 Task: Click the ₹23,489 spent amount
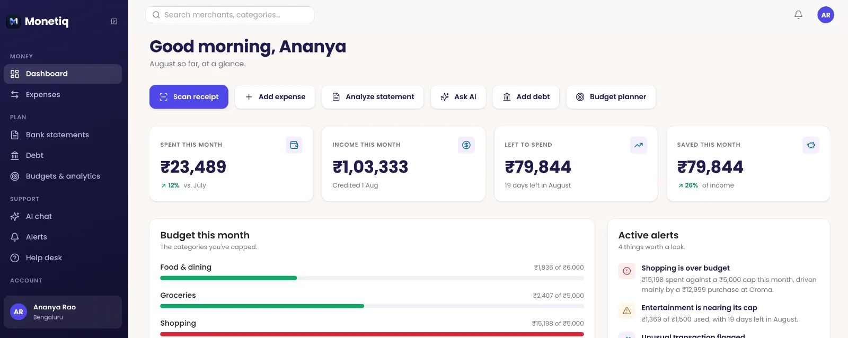click(193, 167)
